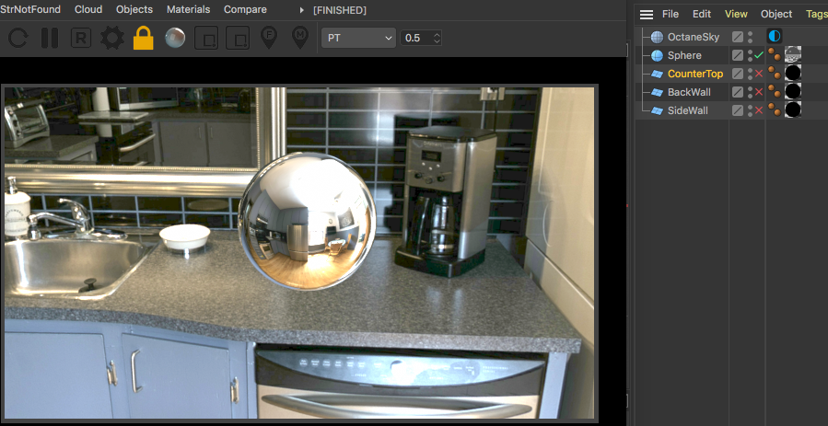Open the Compare menu
This screenshot has width=828, height=426.
245,9
